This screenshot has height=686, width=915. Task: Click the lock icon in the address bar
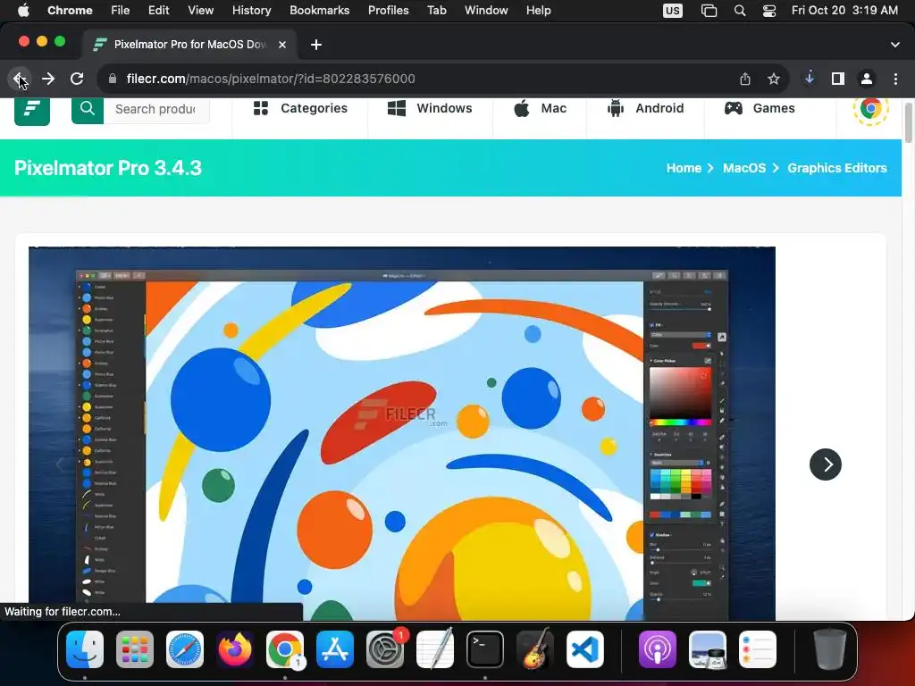coord(113,79)
